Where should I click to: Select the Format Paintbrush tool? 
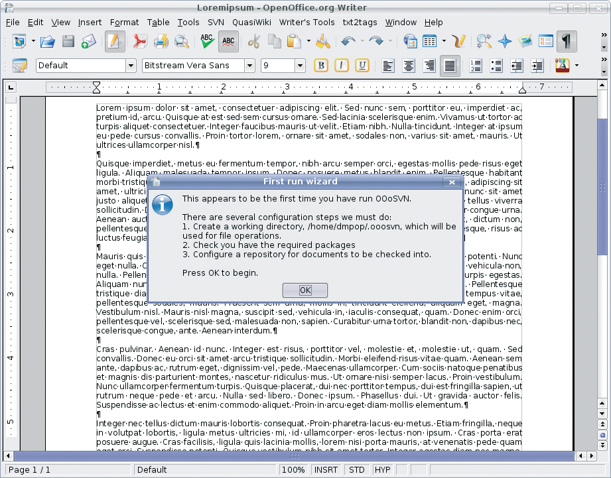[x=322, y=41]
